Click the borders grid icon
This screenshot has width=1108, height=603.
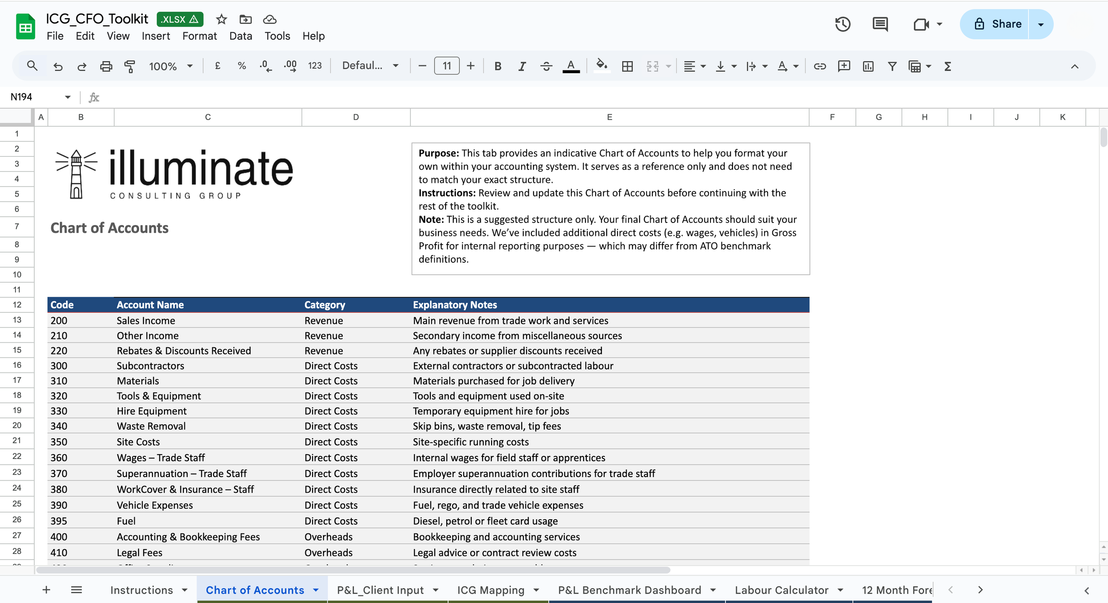click(x=627, y=66)
